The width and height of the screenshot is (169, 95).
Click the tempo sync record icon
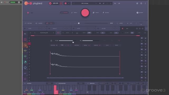pos(50,3)
